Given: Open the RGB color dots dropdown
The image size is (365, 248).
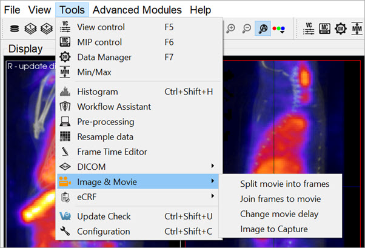Looking at the screenshot, I should tap(280, 28).
